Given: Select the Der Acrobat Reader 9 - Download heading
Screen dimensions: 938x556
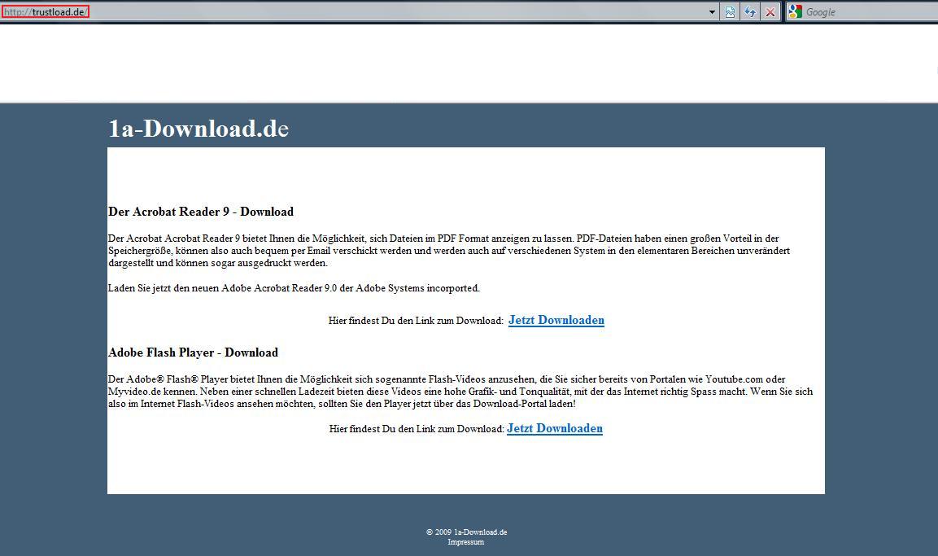Looking at the screenshot, I should click(x=201, y=212).
